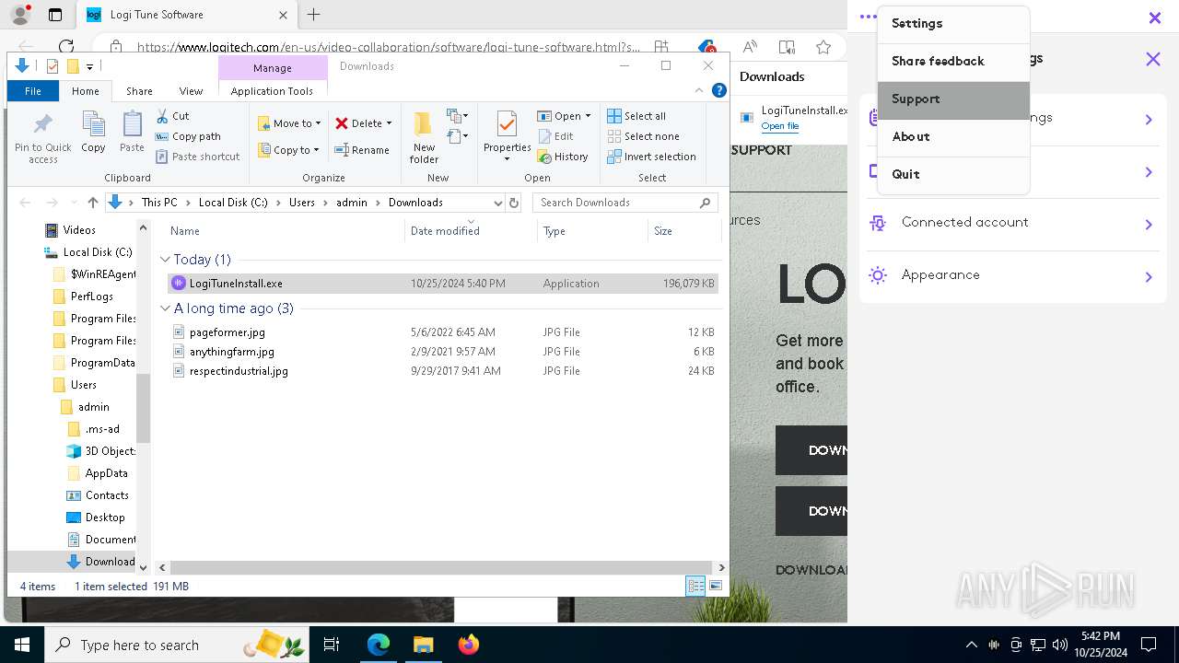Expand address bar history dropdown
Screen dimensions: 1179x663
498,203
